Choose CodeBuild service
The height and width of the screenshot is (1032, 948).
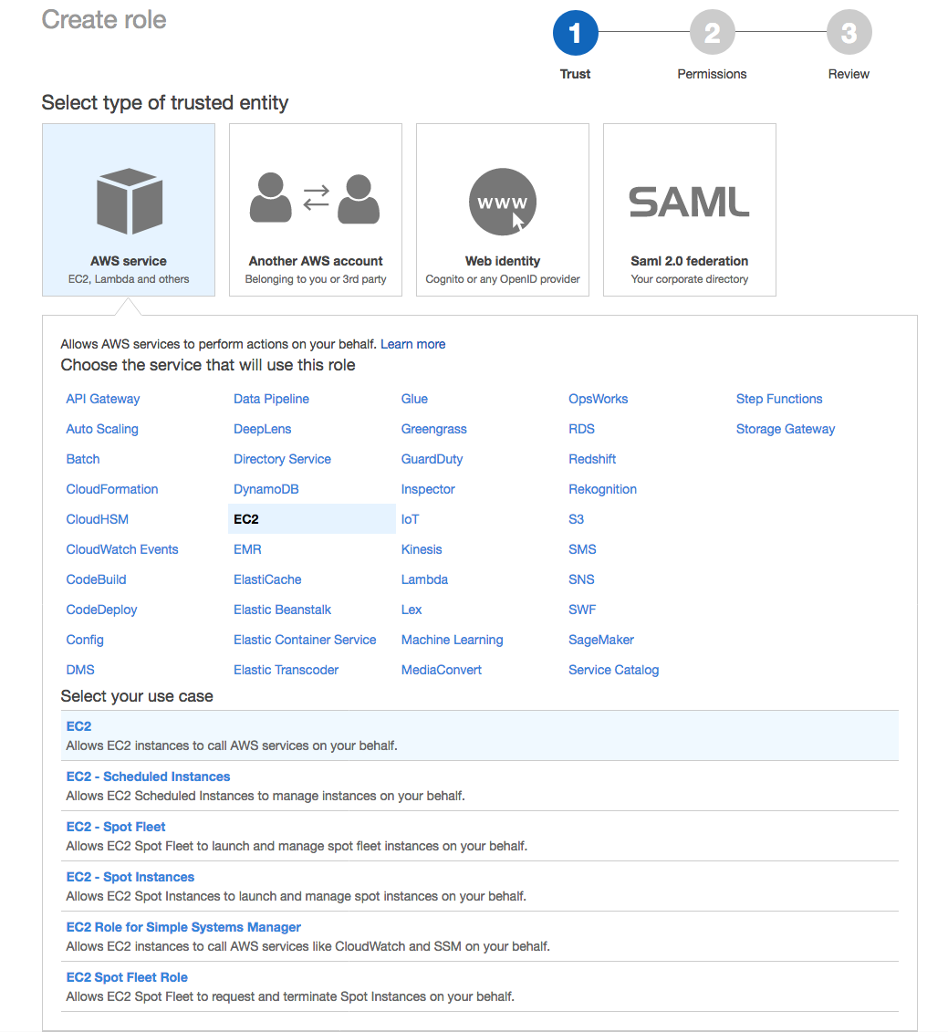click(x=96, y=579)
